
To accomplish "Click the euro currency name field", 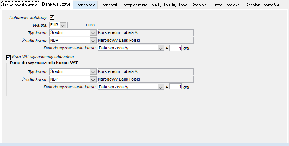I will point(134,25).
